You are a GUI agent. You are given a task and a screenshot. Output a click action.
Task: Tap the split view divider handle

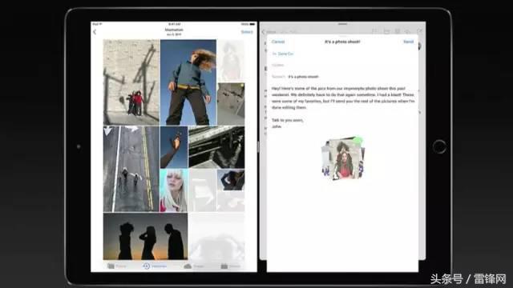click(x=258, y=147)
